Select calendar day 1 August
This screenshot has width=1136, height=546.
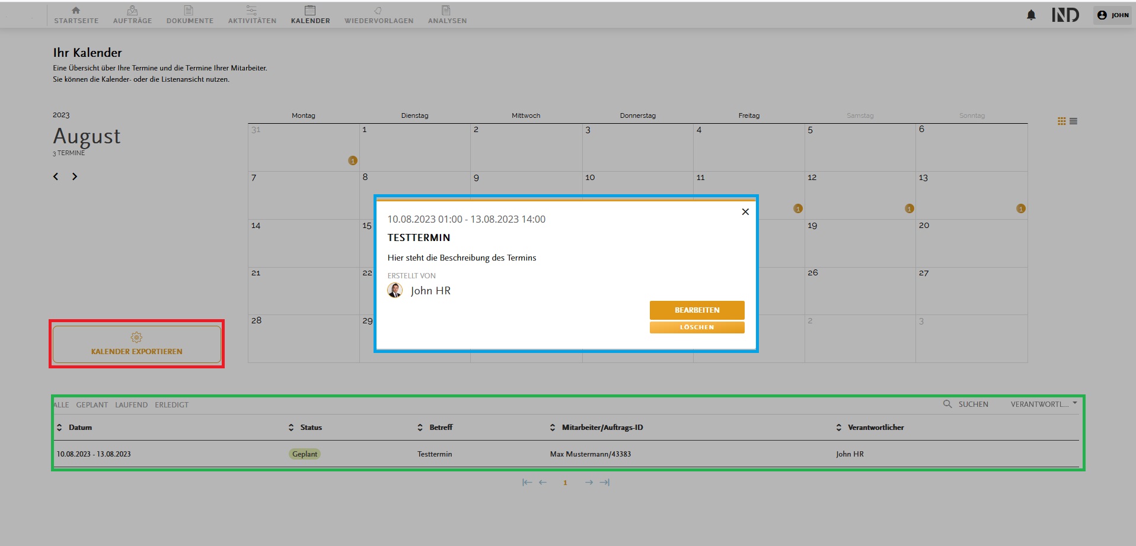[415, 147]
